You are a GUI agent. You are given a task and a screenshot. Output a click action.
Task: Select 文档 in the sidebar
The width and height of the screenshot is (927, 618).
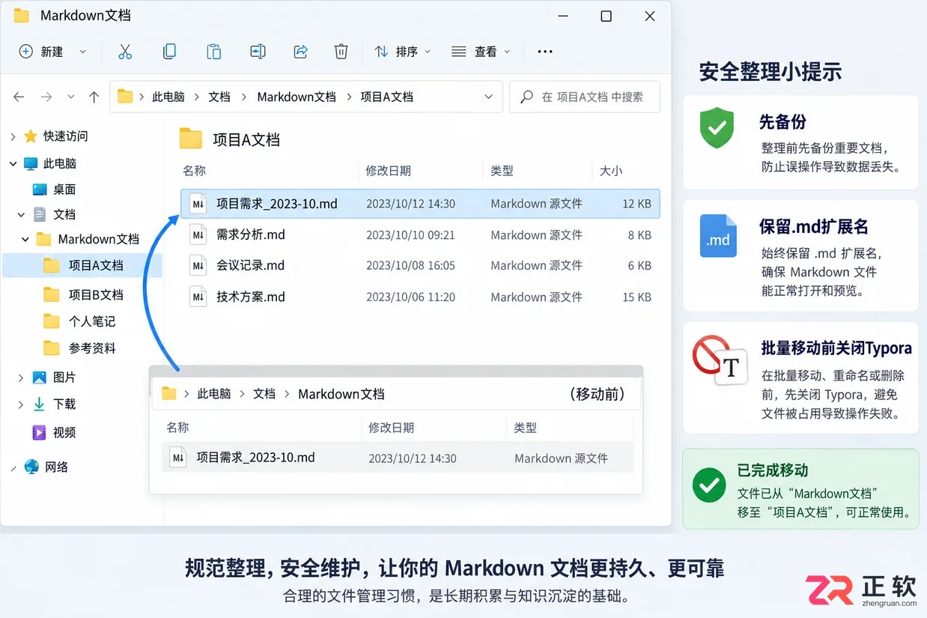point(64,214)
